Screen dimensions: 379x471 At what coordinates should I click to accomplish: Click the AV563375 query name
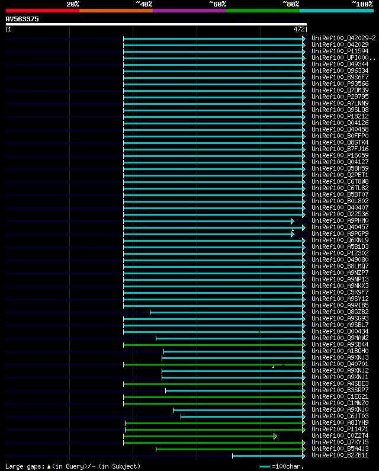pos(23,19)
